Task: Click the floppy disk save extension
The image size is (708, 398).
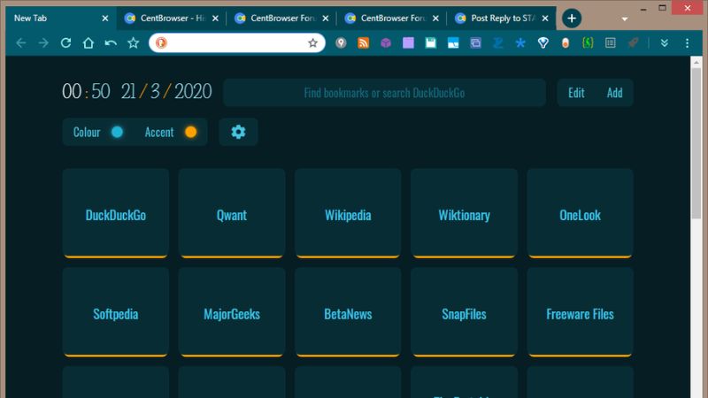Action: (x=431, y=42)
